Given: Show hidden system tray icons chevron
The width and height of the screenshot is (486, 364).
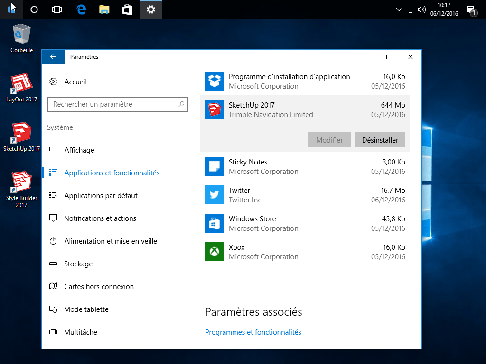Looking at the screenshot, I should [399, 9].
